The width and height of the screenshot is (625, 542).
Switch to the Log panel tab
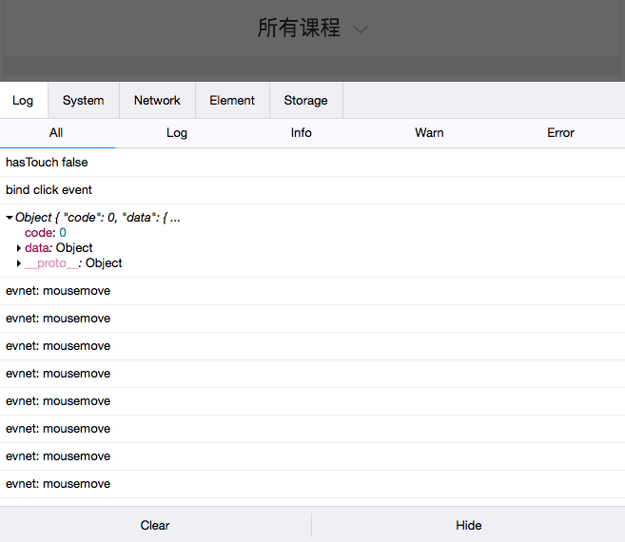coord(23,101)
